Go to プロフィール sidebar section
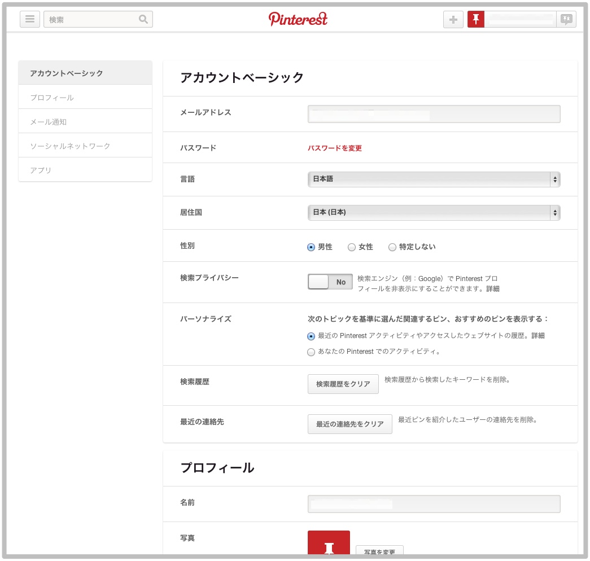The height and width of the screenshot is (561, 590). click(x=85, y=98)
